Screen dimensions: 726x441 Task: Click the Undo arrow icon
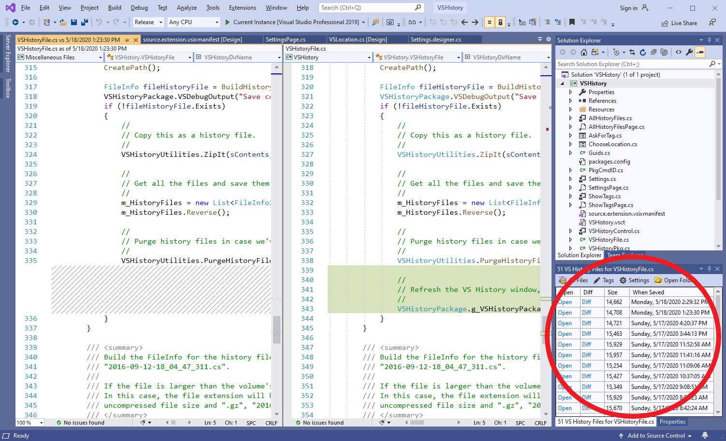[x=99, y=22]
